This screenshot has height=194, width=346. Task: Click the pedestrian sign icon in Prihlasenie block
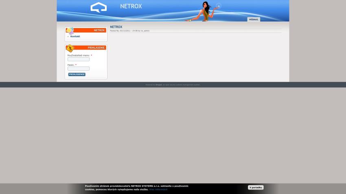click(x=70, y=48)
